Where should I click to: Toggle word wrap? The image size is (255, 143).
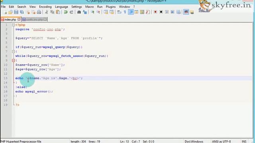pyautogui.click(x=119, y=12)
